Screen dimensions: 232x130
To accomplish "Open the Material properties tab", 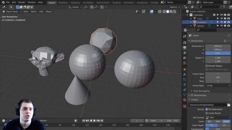I will 185,100.
